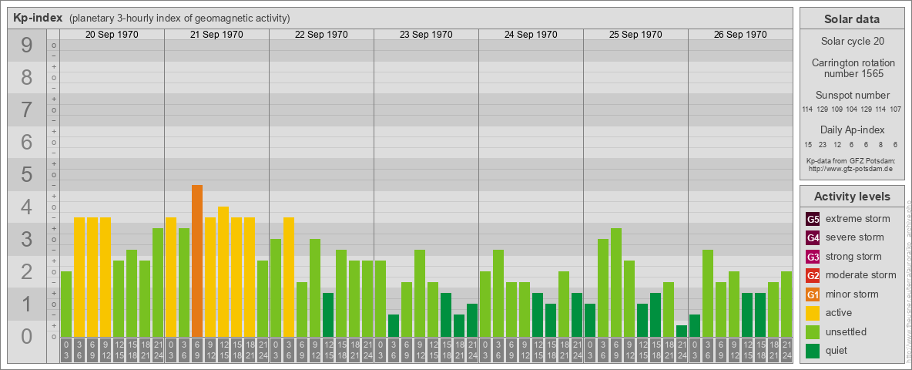Select Ap-index value 12
Viewport: 912px width, 370px height.
coord(837,144)
